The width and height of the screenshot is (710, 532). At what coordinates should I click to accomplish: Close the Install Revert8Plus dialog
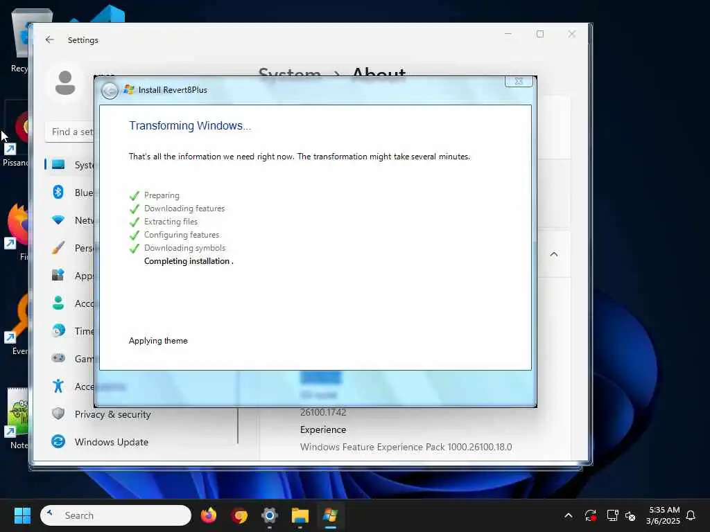point(519,82)
